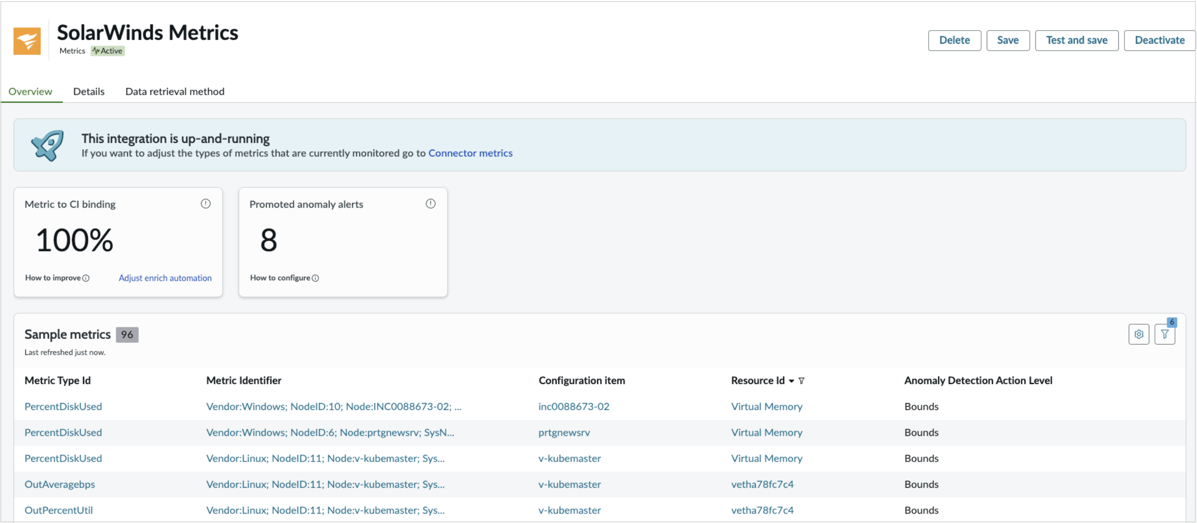
Task: Open vetha78fc7c4 in the OutPercentUtil row
Action: click(762, 511)
